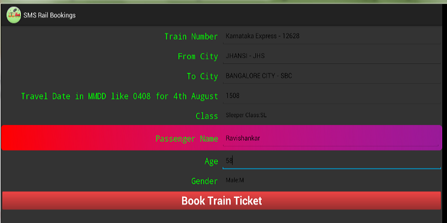Open the Karnataka Express - 12628 train field
This screenshot has width=447, height=223.
click(331, 36)
